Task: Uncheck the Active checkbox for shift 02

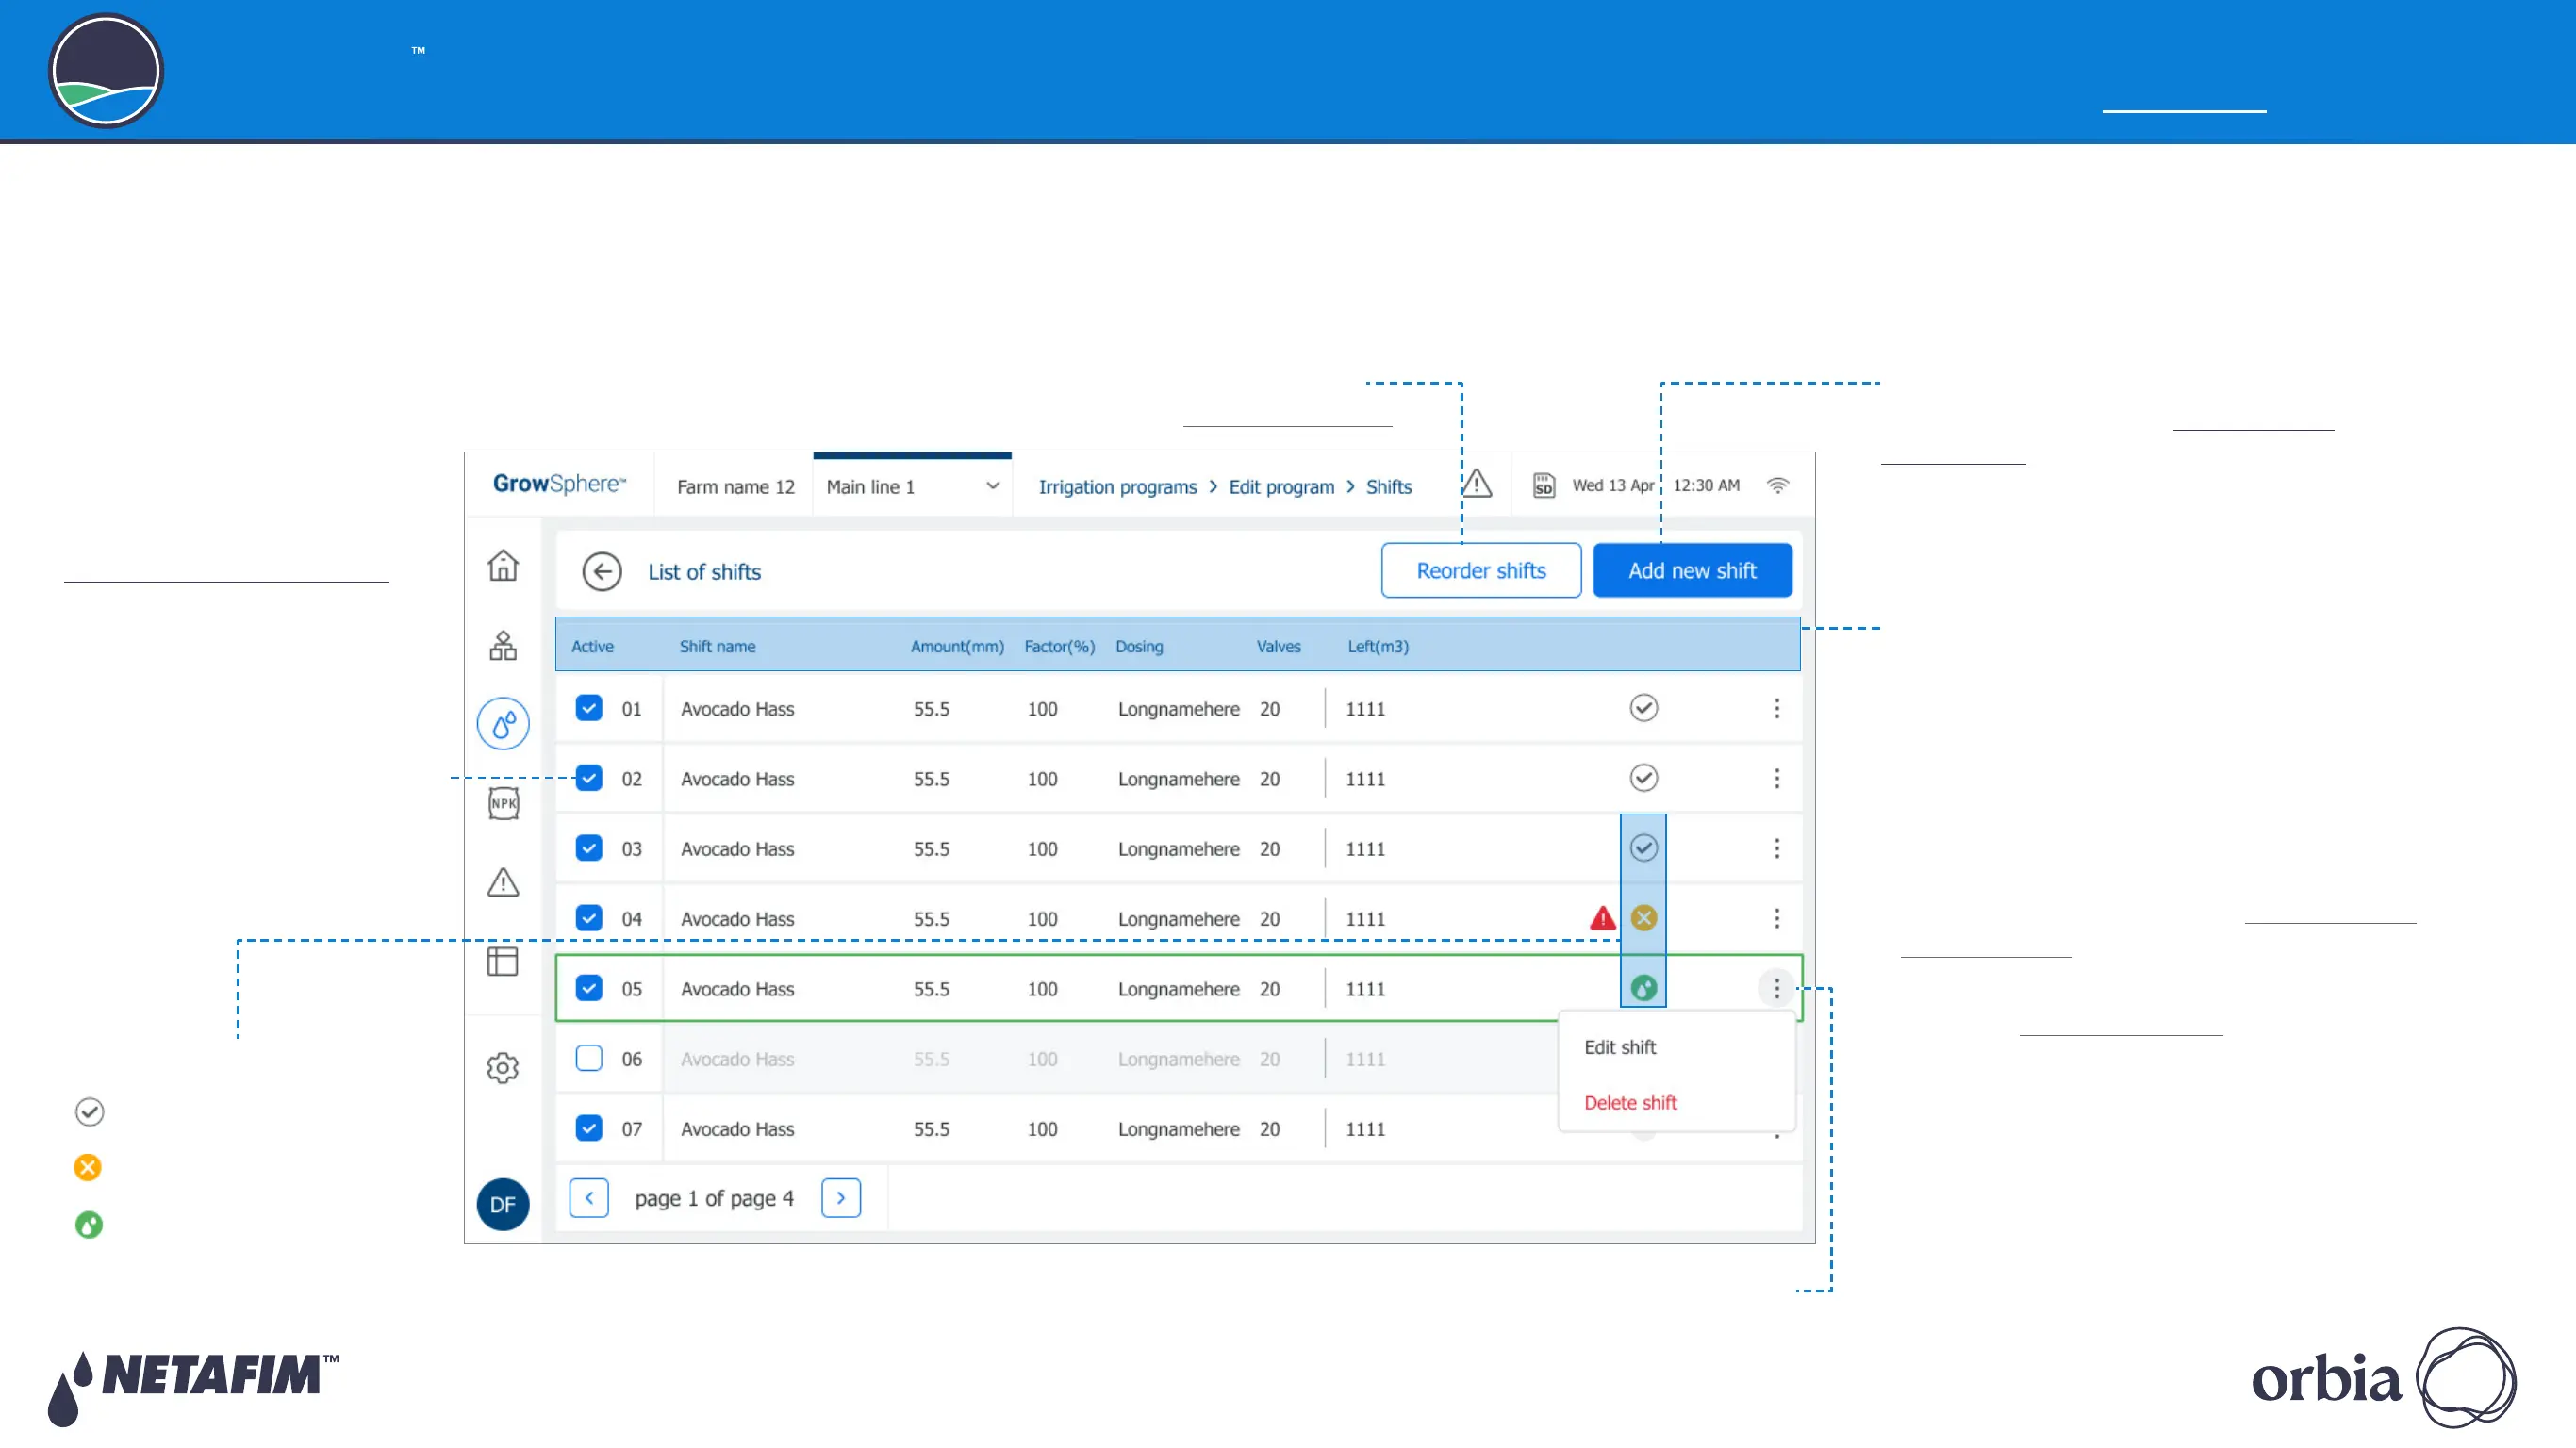Action: pyautogui.click(x=589, y=778)
